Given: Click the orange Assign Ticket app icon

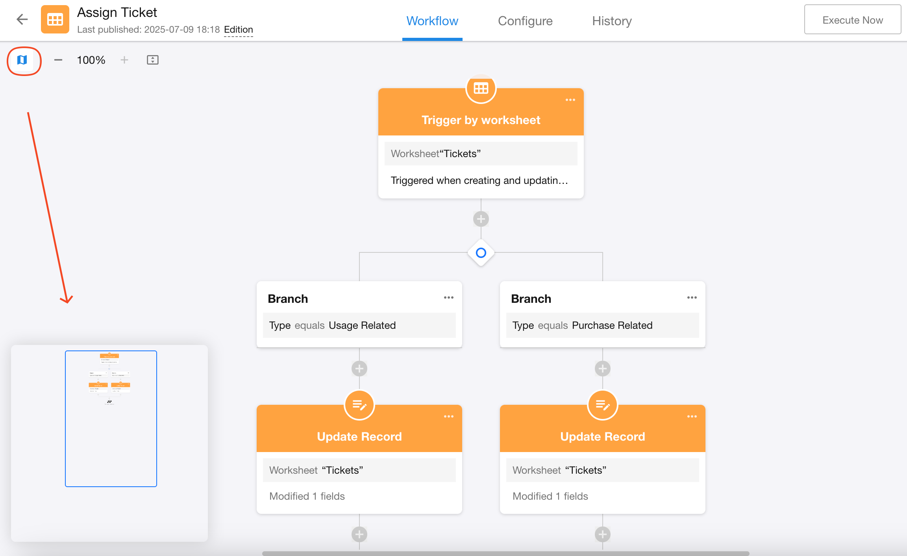Looking at the screenshot, I should tap(55, 19).
